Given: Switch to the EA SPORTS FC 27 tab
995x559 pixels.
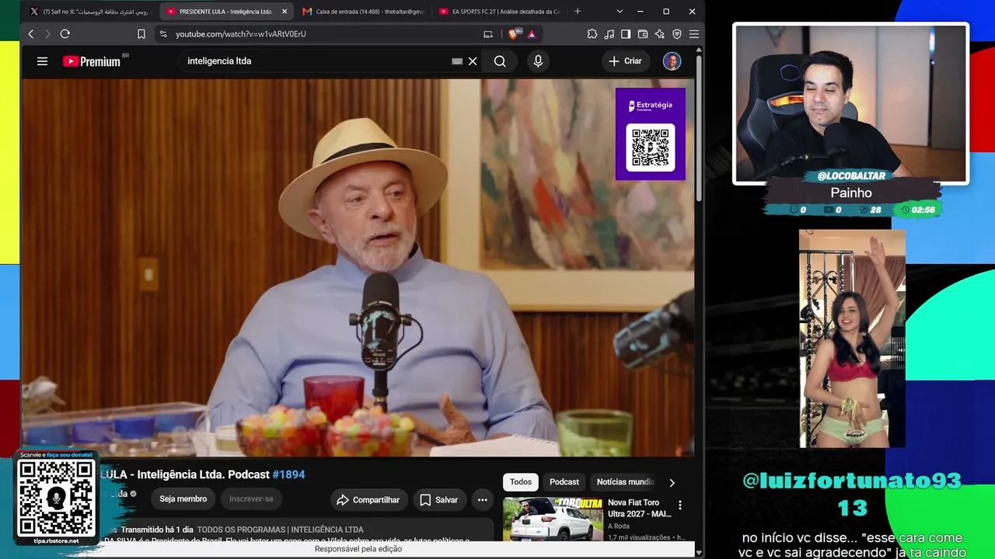Looking at the screenshot, I should point(499,12).
